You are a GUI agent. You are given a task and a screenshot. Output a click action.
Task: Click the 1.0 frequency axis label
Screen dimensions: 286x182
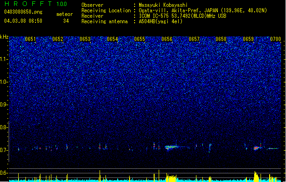(x=4, y=82)
